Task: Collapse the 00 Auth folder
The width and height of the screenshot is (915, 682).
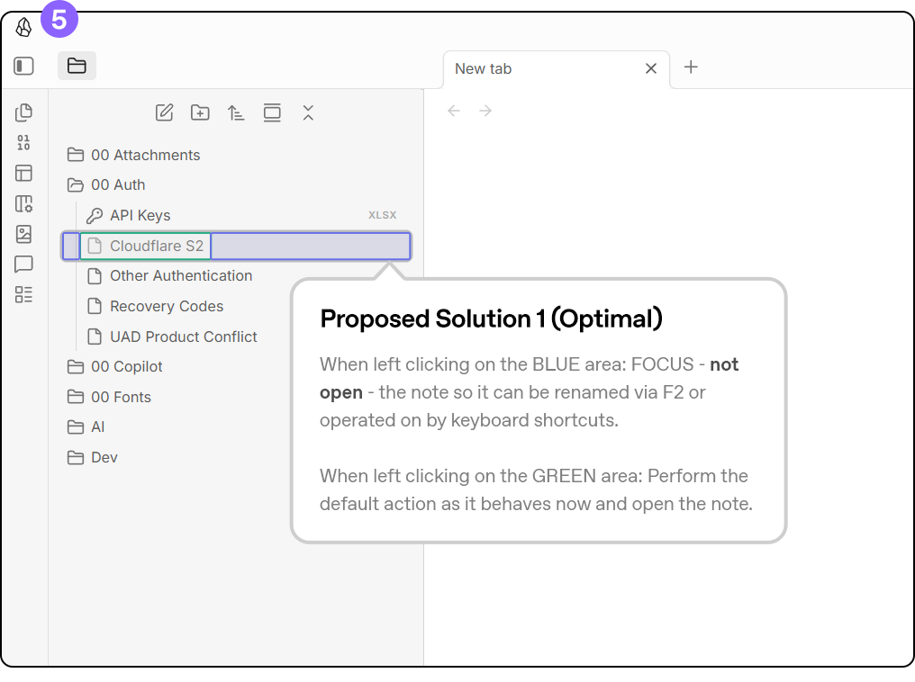Action: pyautogui.click(x=118, y=185)
